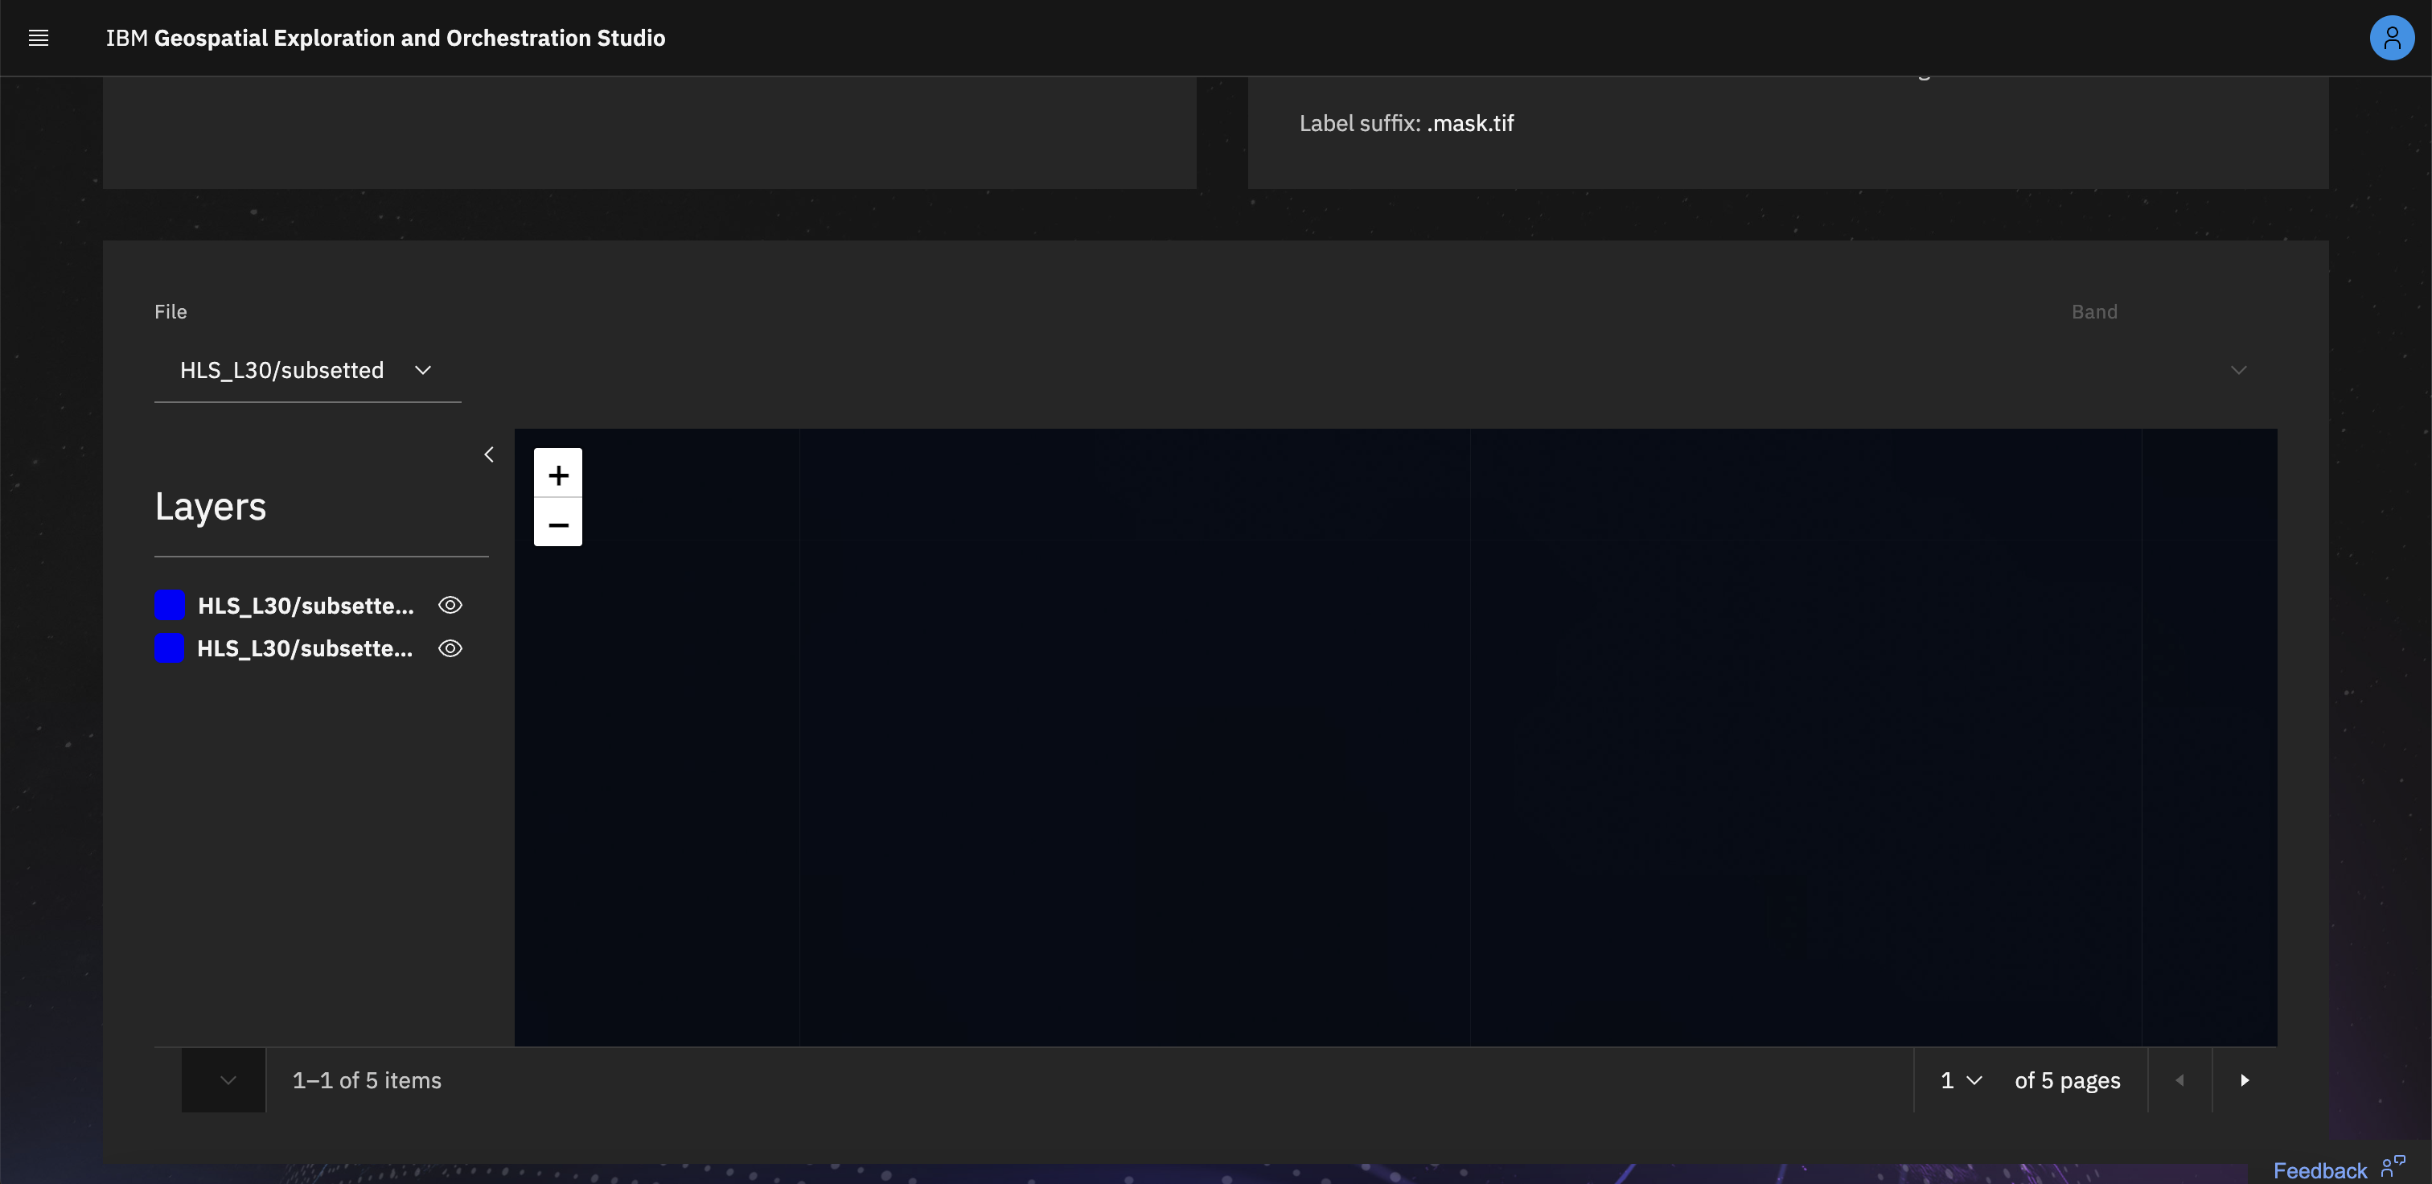This screenshot has height=1184, width=2432.
Task: Expand the Band dropdown chevron
Action: (2237, 370)
